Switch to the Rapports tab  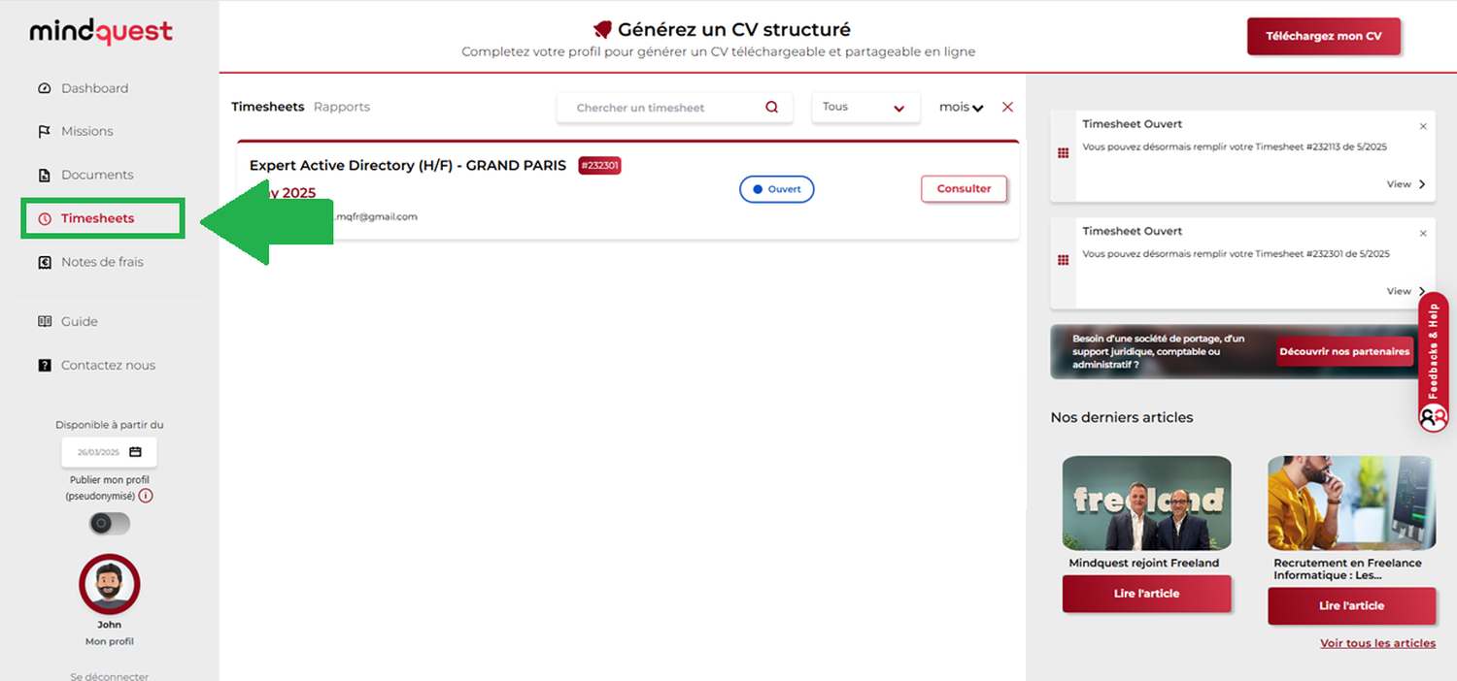tap(342, 107)
